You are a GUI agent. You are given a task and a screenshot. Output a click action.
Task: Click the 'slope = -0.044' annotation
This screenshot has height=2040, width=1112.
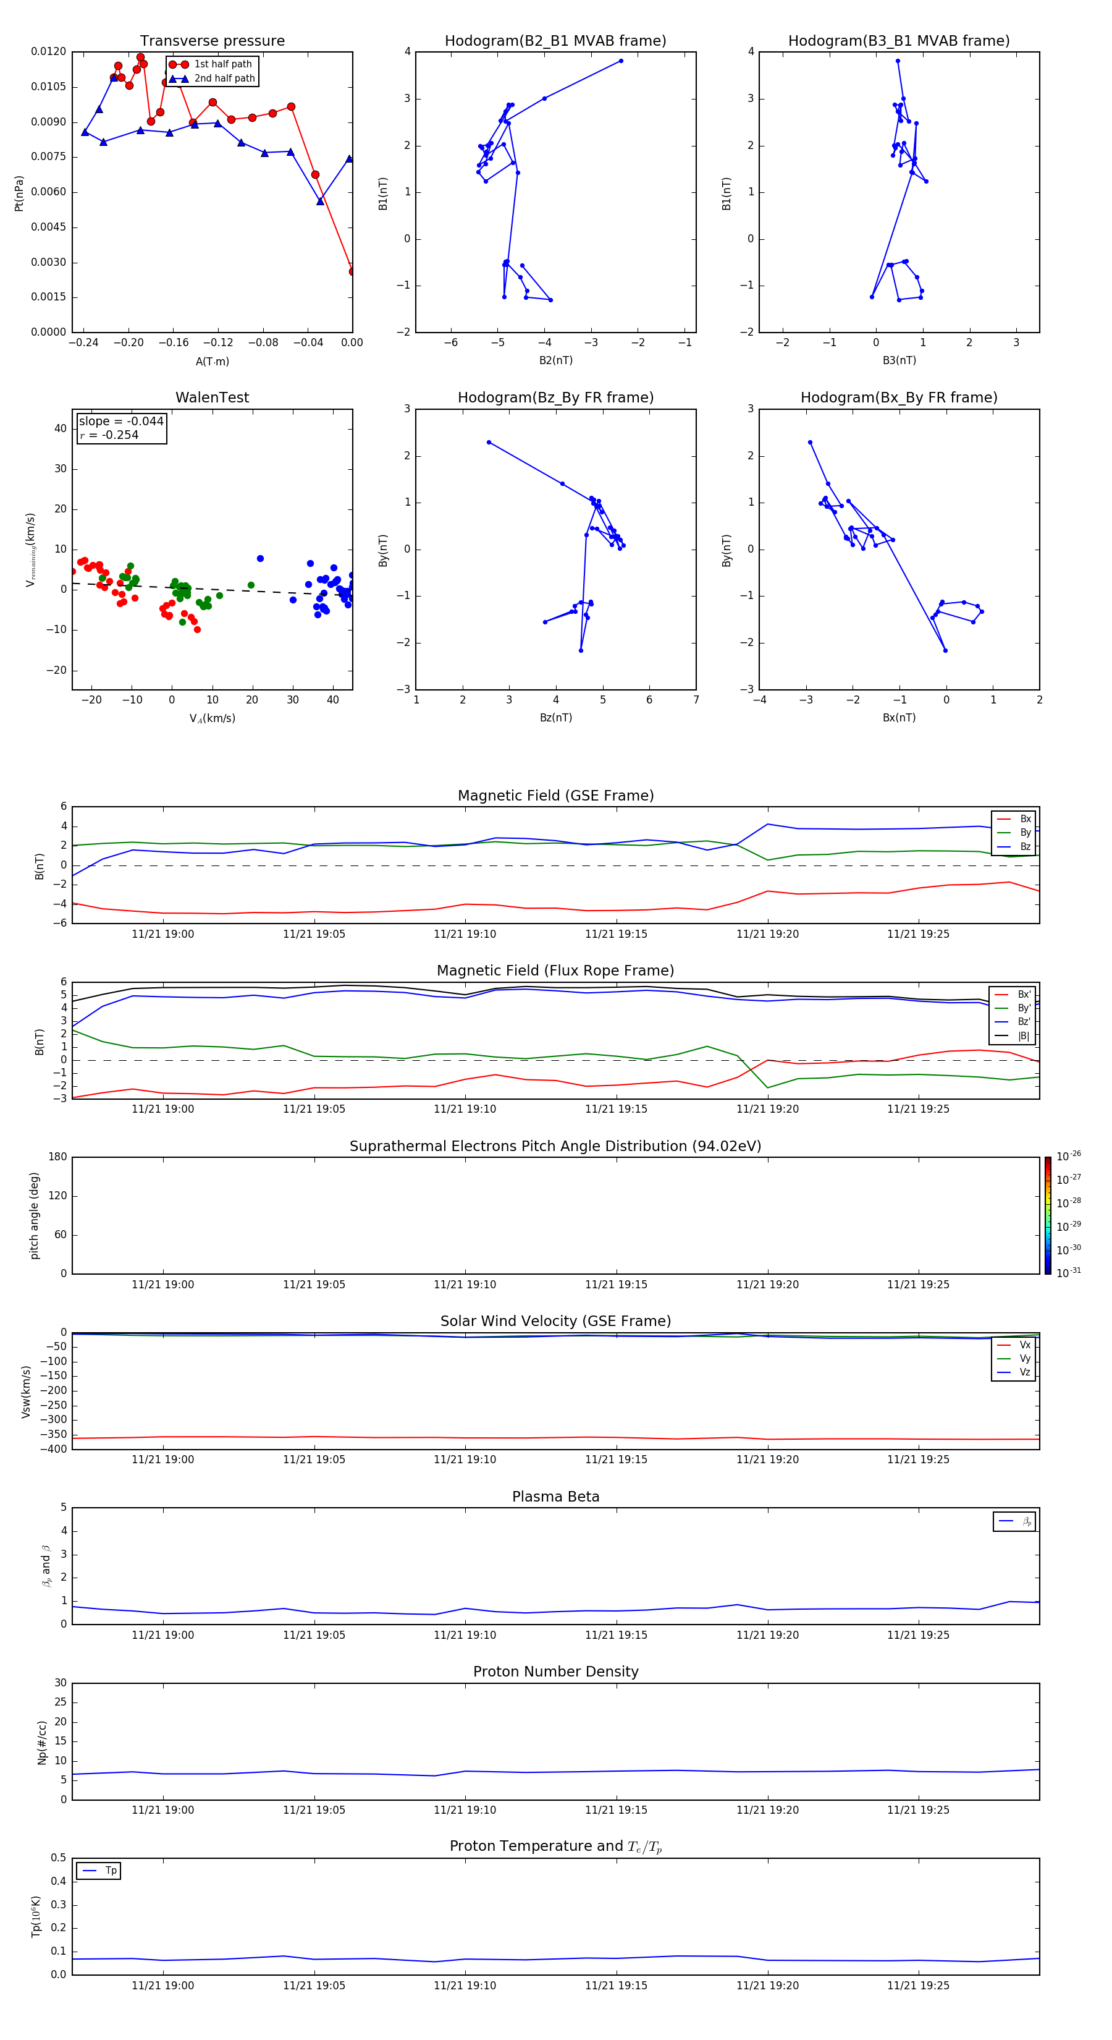[121, 422]
